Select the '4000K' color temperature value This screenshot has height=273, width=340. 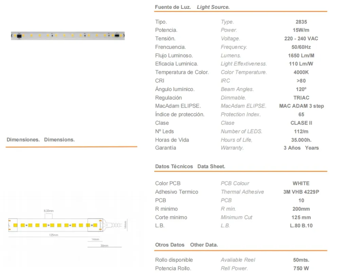click(x=301, y=72)
